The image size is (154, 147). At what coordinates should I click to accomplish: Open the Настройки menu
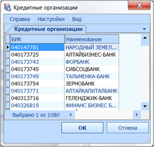(51, 19)
